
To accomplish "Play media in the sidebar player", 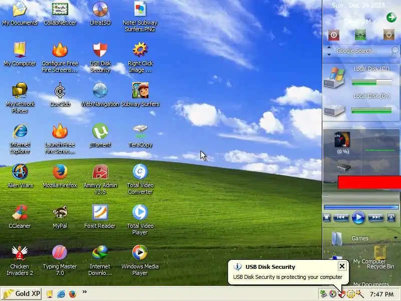I will click(x=358, y=218).
